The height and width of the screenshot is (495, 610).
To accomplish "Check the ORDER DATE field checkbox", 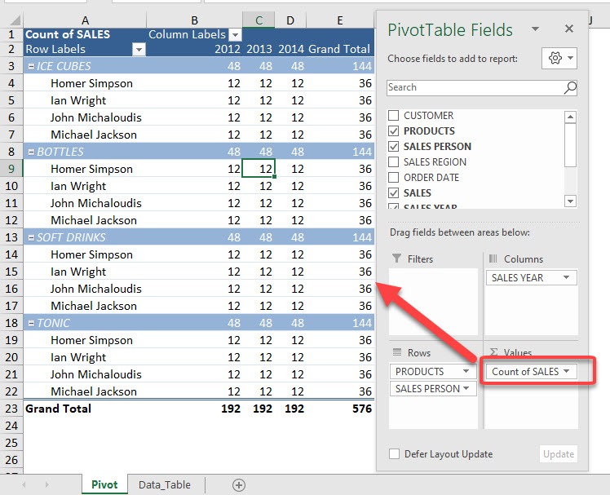I will (394, 178).
